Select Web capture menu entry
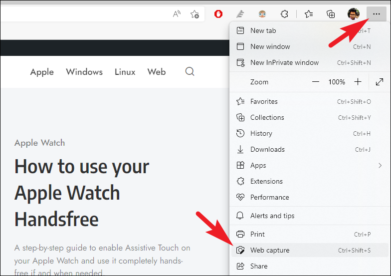The height and width of the screenshot is (276, 391). click(310, 251)
